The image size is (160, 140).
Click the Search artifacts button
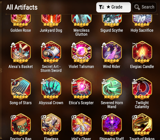pos(144,7)
